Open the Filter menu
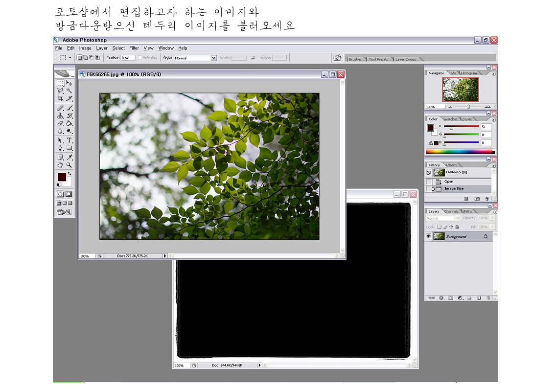Screen dimensions: 556x390 [x=134, y=48]
